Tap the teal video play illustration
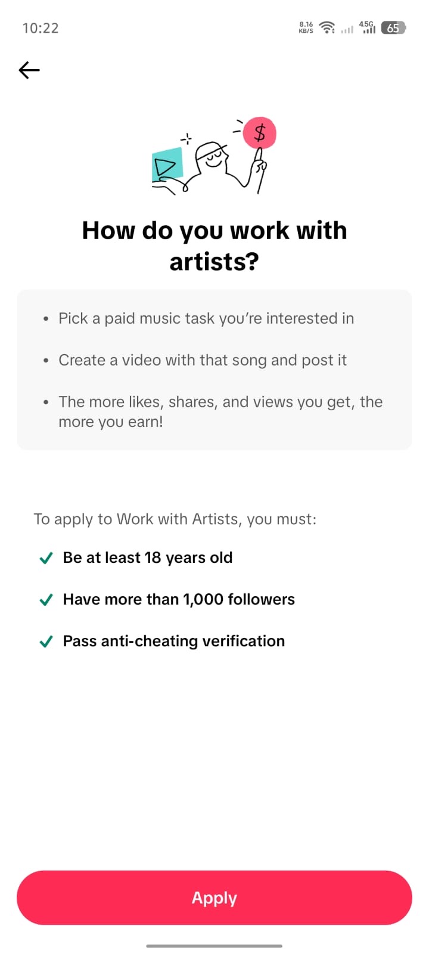Image resolution: width=429 pixels, height=954 pixels. point(167,165)
